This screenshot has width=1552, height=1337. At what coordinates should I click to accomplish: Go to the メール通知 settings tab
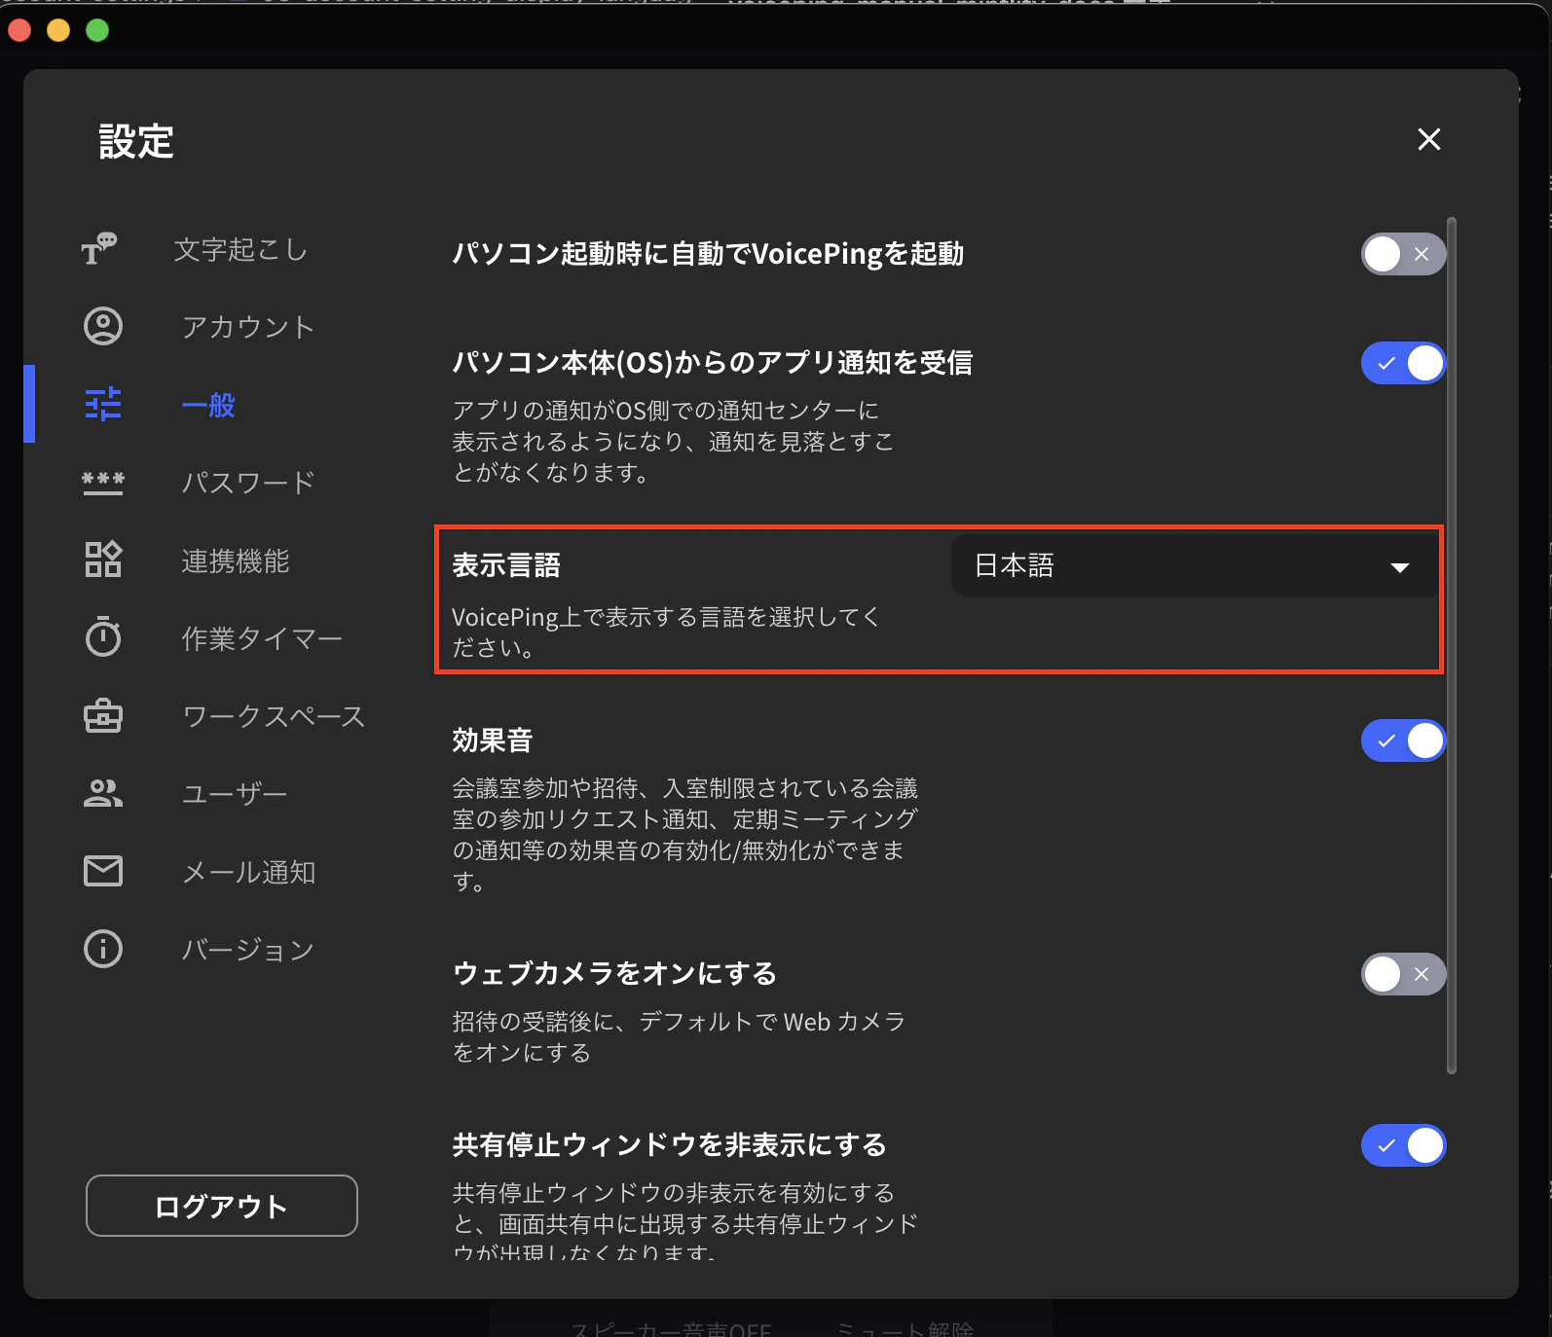click(x=248, y=872)
